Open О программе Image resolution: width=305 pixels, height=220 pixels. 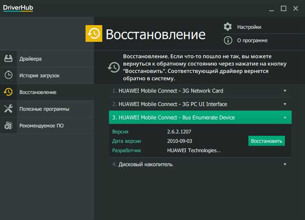click(263, 41)
